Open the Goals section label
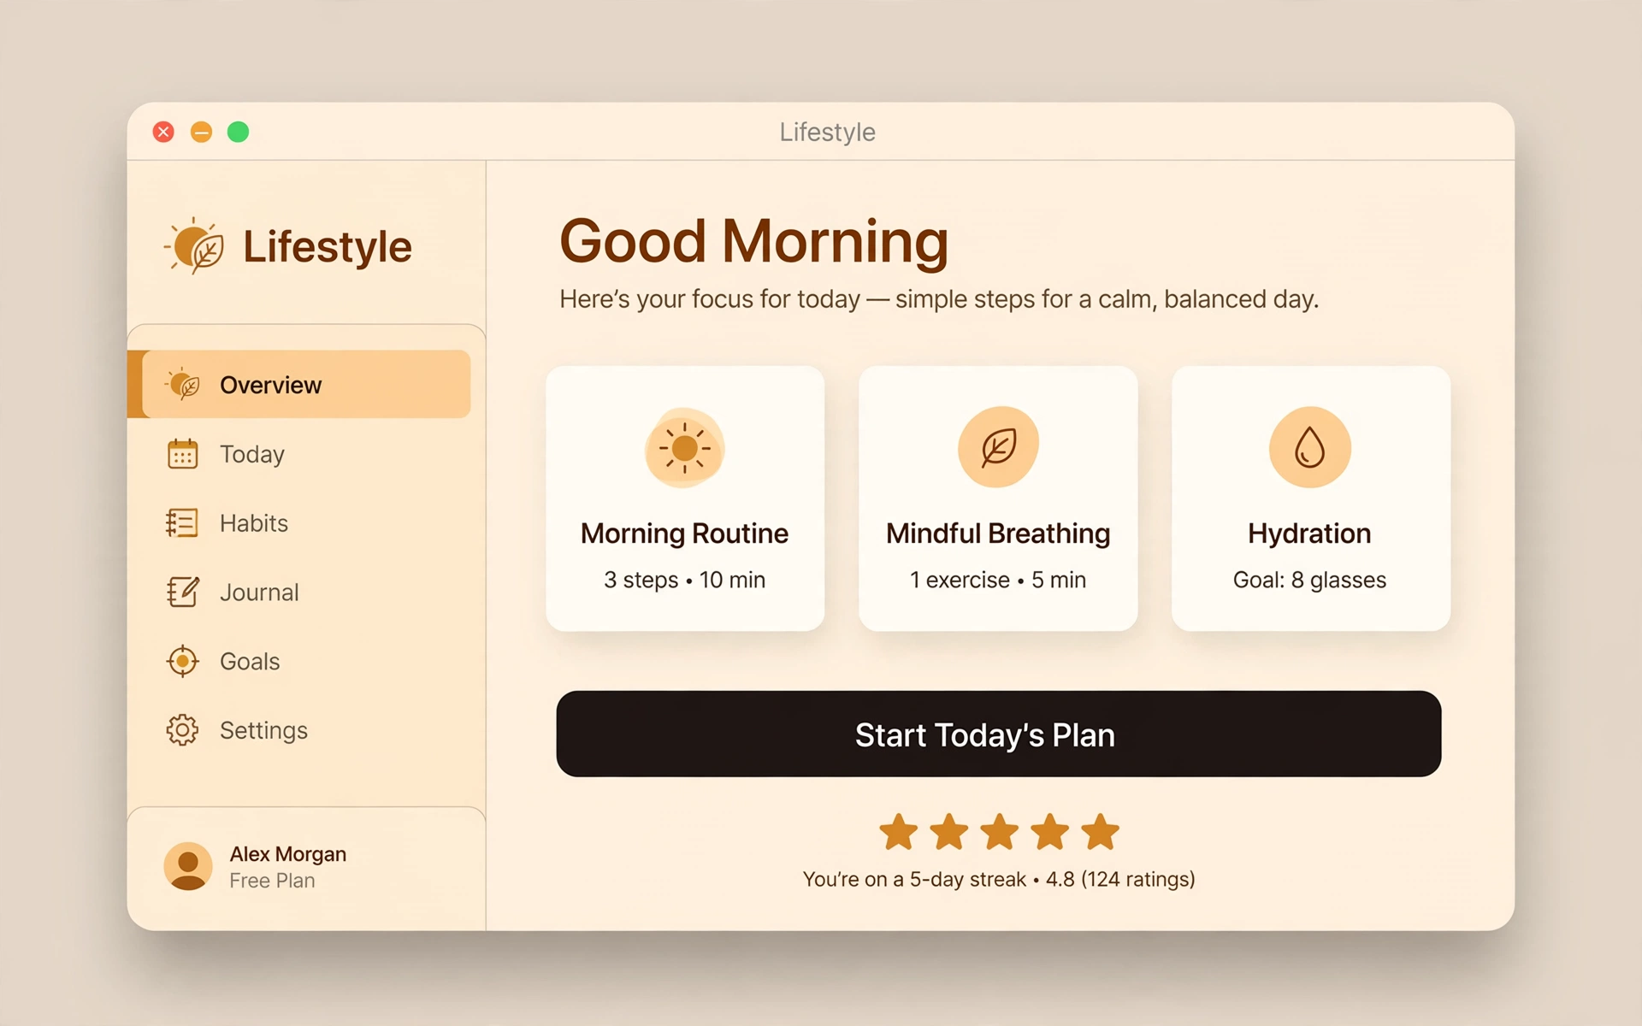 point(250,662)
